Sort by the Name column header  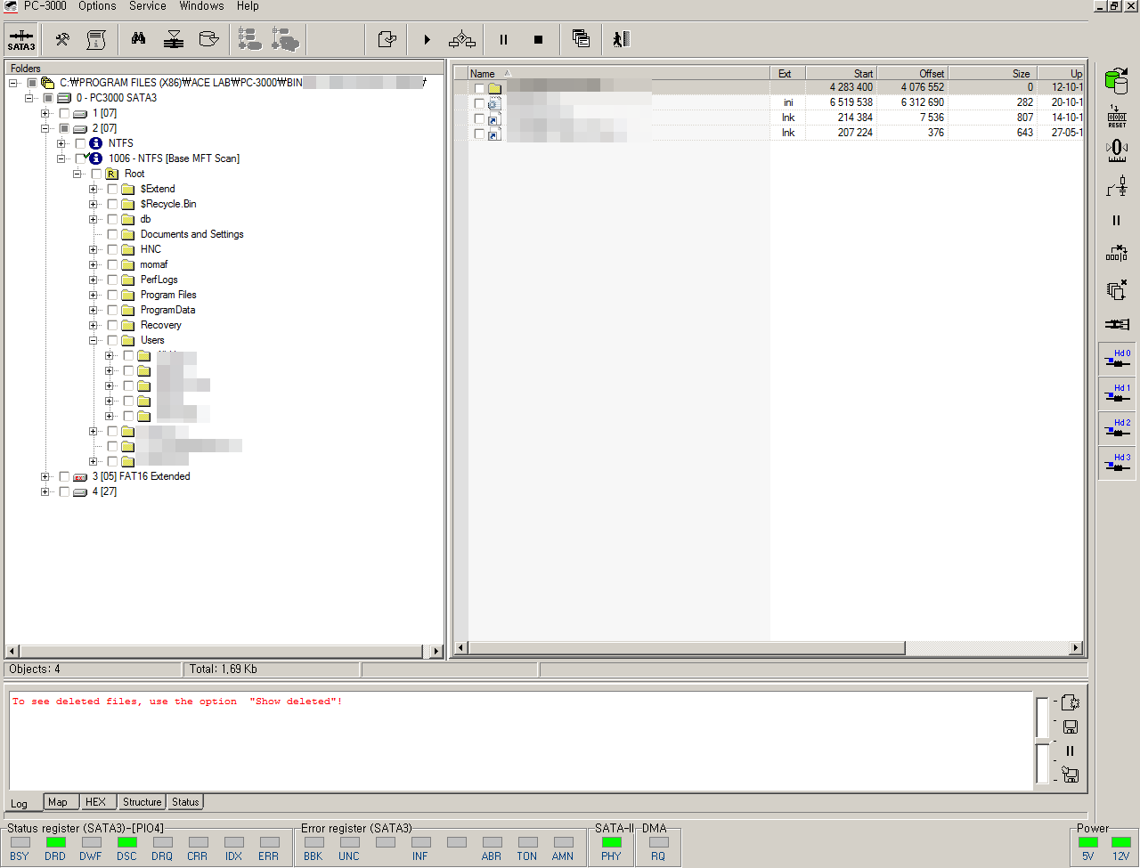[x=619, y=73]
